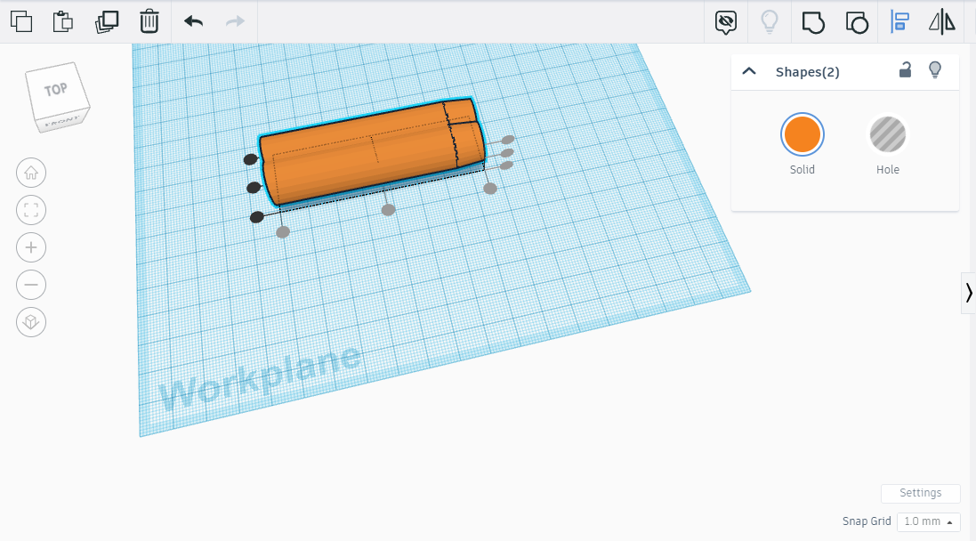This screenshot has width=976, height=541.
Task: Delete the selection using the trash icon
Action: (x=149, y=21)
